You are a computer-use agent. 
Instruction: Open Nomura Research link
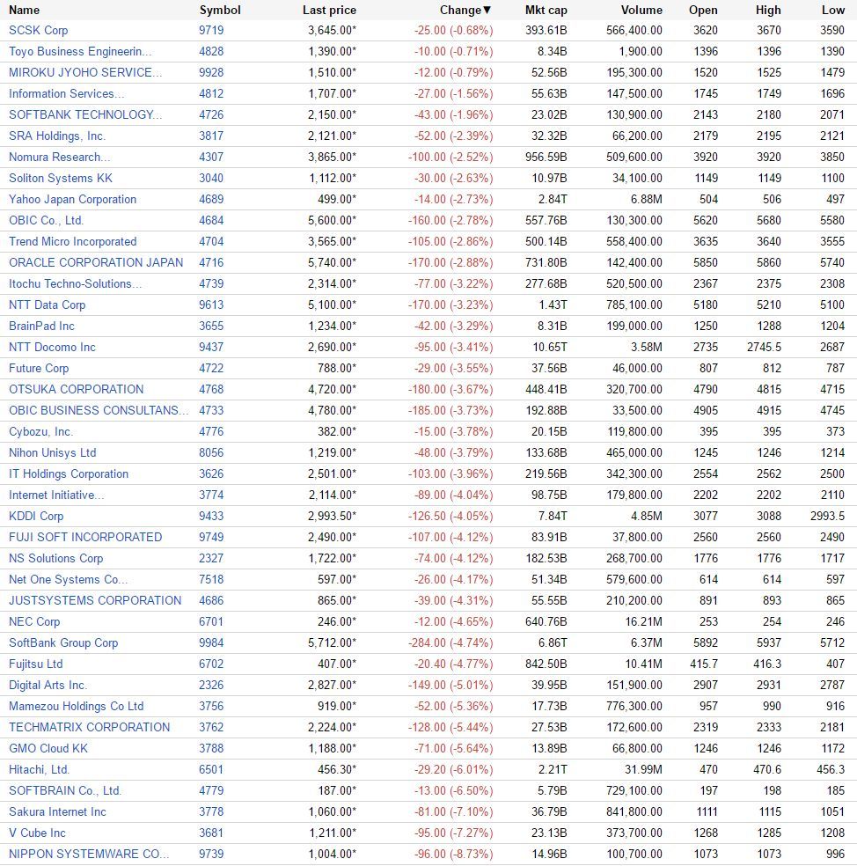(59, 157)
